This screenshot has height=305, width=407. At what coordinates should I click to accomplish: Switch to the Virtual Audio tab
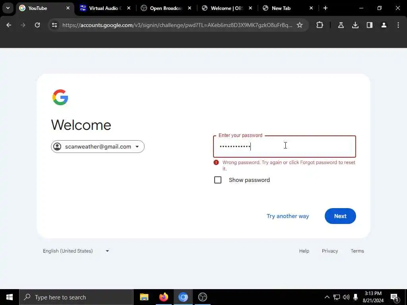pos(106,8)
